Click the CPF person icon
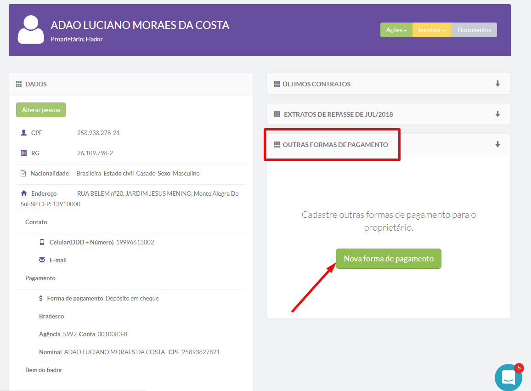531x391 pixels. [24, 133]
